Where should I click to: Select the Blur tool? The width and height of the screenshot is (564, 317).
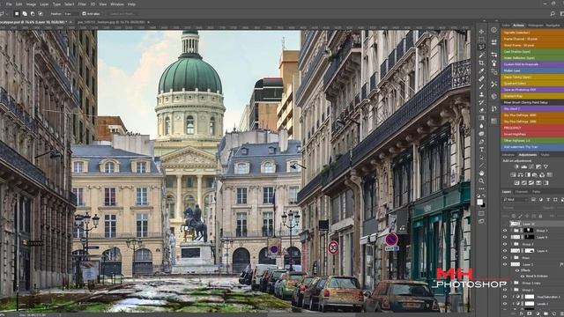(x=481, y=126)
